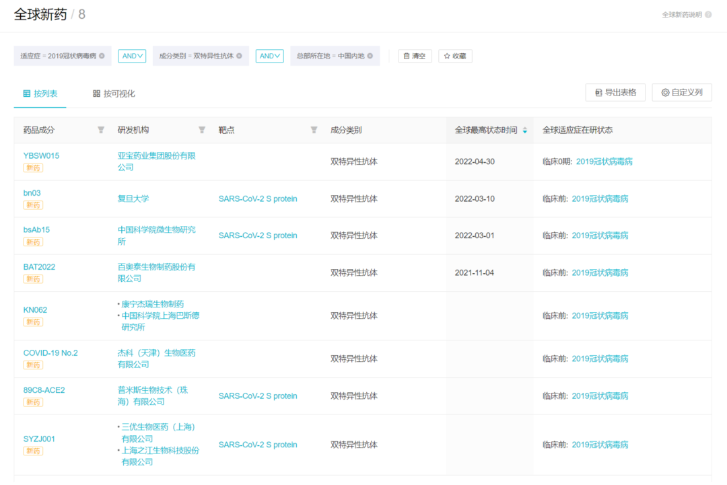The height and width of the screenshot is (485, 727).
Task: Select date cell 2021-11-04
Action: (x=475, y=273)
